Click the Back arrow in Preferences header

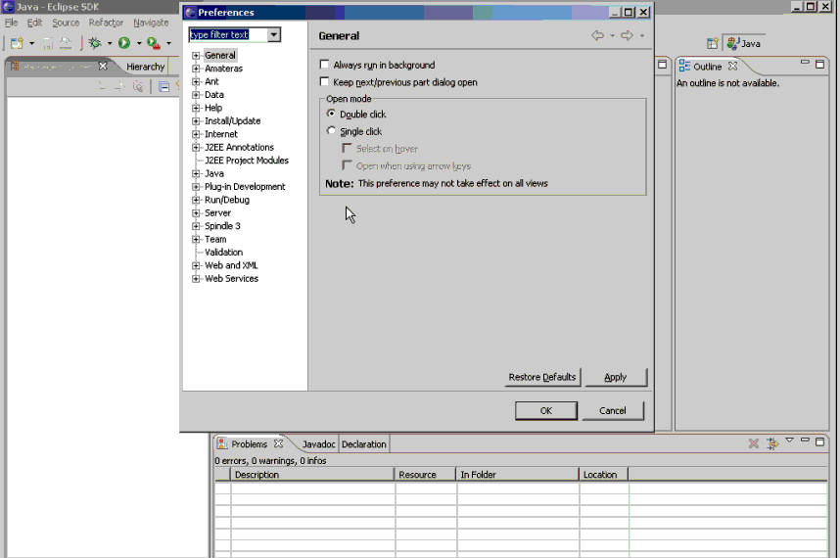point(597,35)
